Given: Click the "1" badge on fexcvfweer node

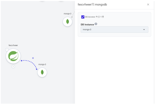Looking at the screenshot, I should tap(7, 50).
